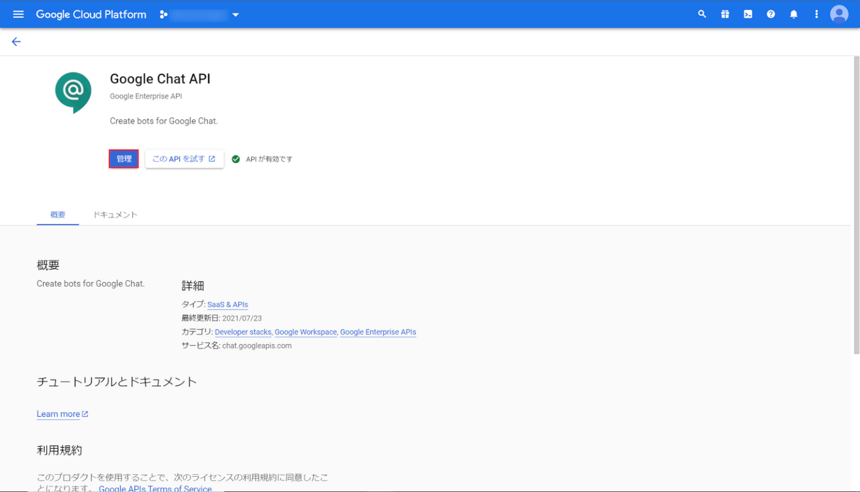Viewport: 860px width, 492px height.
Task: Click the 利用規約 heading
Action: point(59,450)
